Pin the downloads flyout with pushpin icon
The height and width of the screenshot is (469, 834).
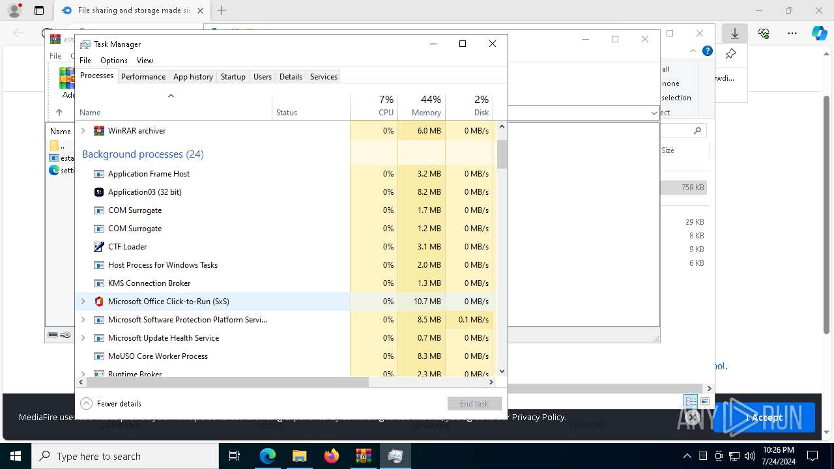click(x=731, y=54)
